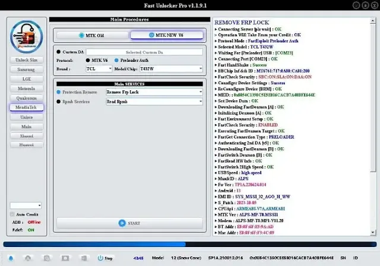
Task: Click the ADB Offline status
Action: pos(34,222)
